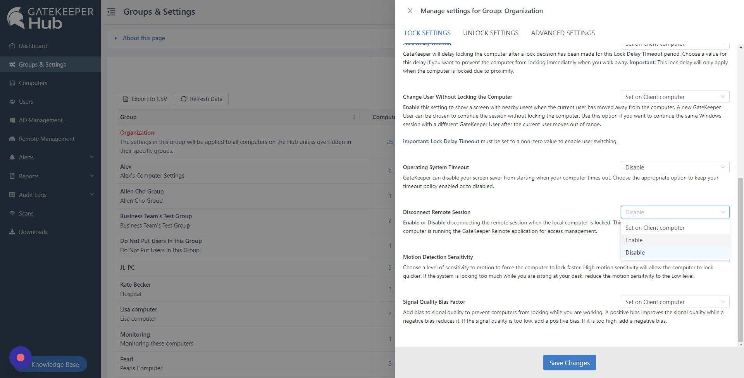Expand the Audit Logs submenu chevron
Viewport: 744px width, 378px height.
point(92,195)
